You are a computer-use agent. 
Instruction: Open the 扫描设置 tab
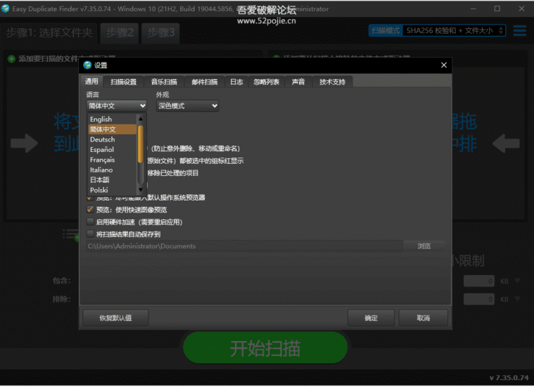pyautogui.click(x=123, y=82)
